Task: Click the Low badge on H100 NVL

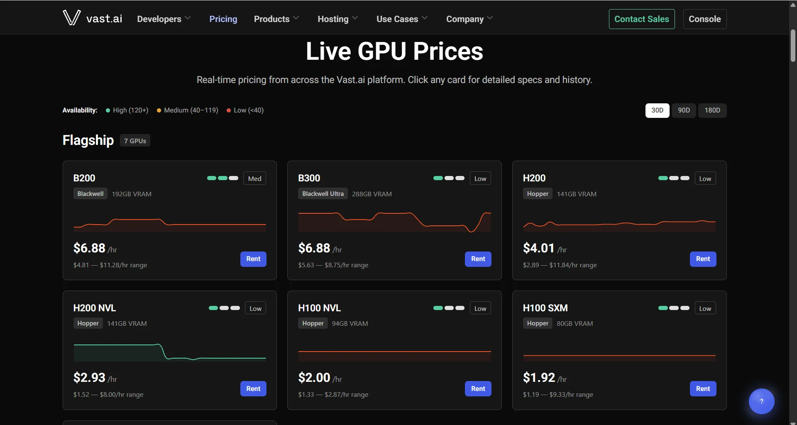Action: tap(480, 308)
